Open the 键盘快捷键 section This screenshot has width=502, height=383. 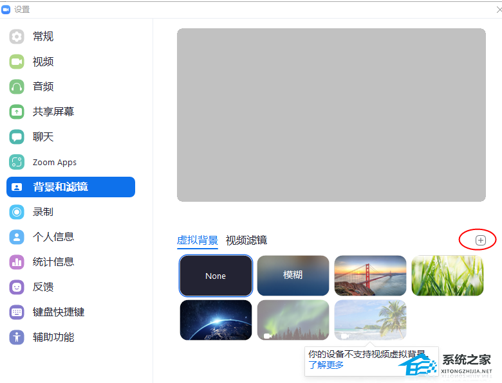pyautogui.click(x=70, y=312)
